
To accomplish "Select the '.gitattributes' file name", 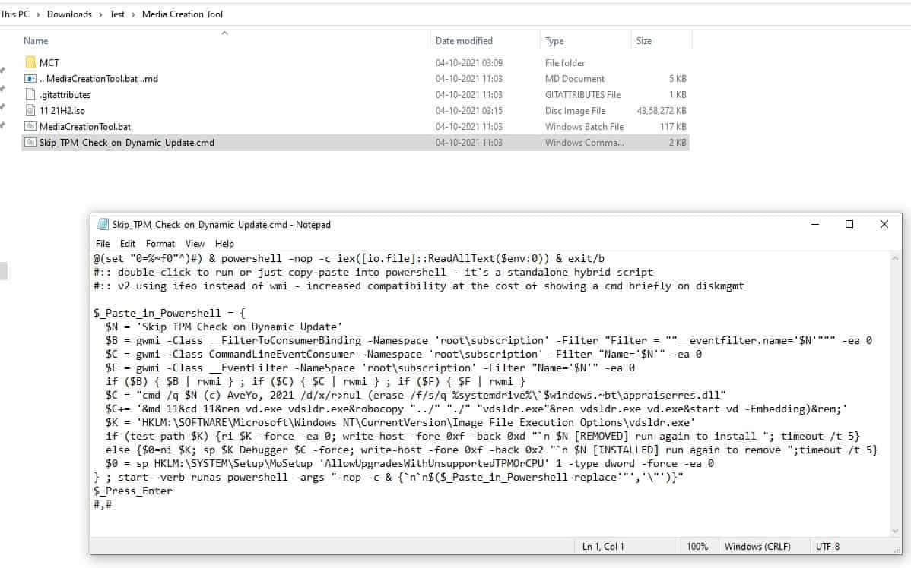I will click(65, 95).
